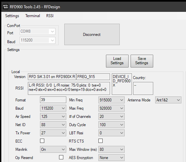Open the COM8 Port dropdown
This screenshot has height=162, width=186.
(x=37, y=31)
